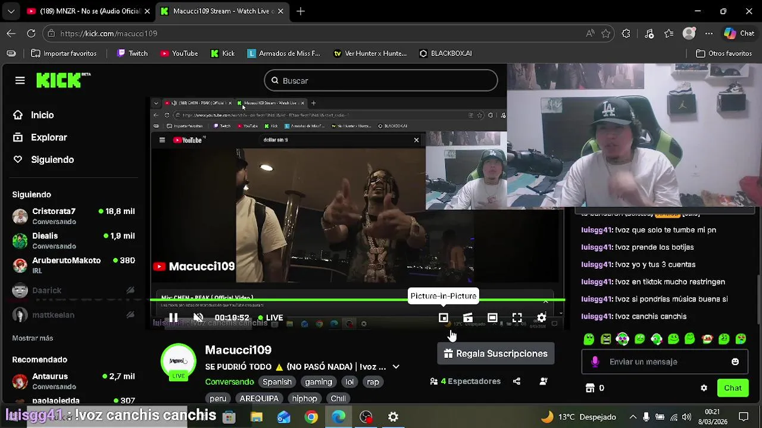Screen dimensions: 762x428
Task: Click Regala Suscripciones button
Action: [x=495, y=354]
